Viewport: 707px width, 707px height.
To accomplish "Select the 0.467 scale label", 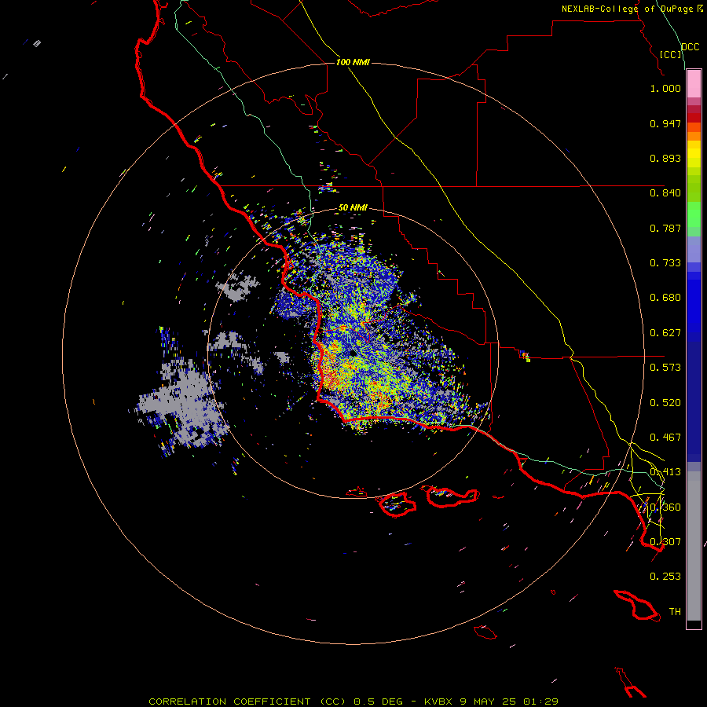I will [x=665, y=438].
